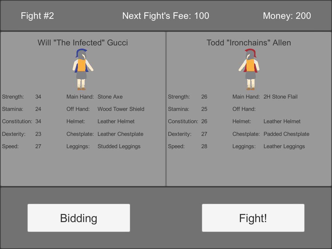The width and height of the screenshot is (332, 249).
Task: Click the Money: 200 display
Action: click(x=287, y=16)
